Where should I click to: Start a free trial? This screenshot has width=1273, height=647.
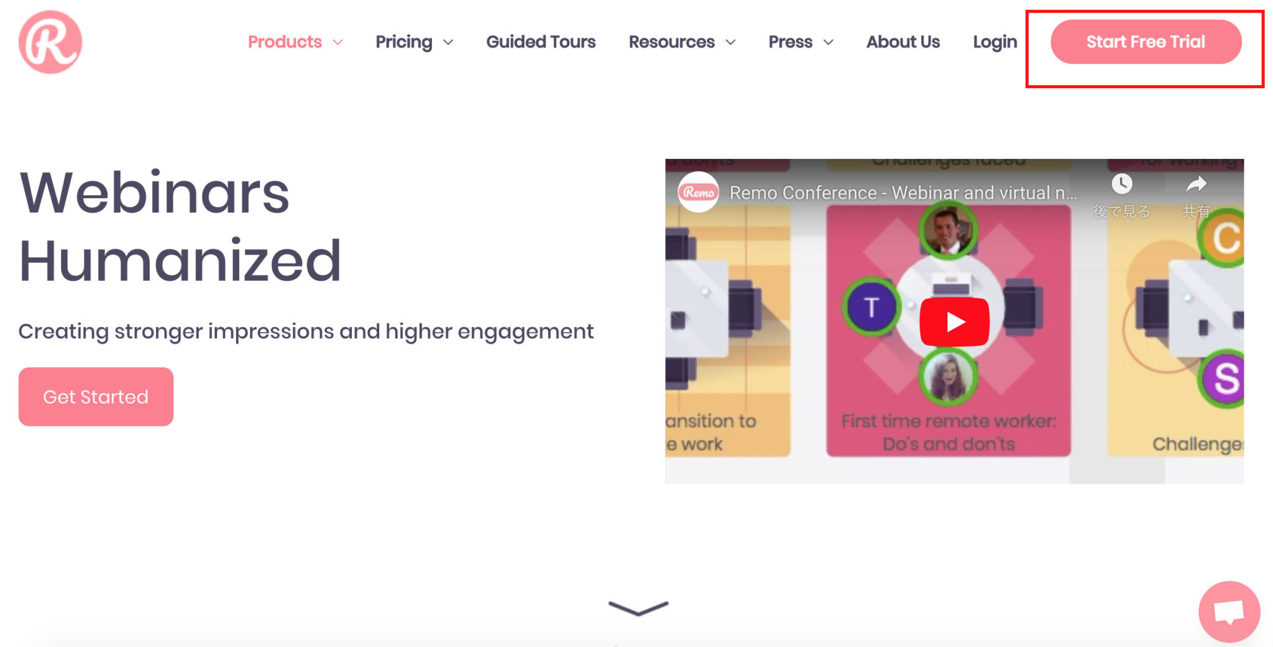point(1145,42)
